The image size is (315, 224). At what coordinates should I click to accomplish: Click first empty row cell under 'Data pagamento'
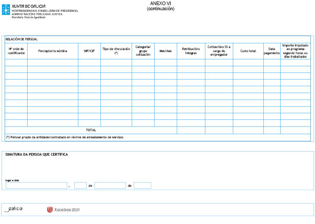271,63
